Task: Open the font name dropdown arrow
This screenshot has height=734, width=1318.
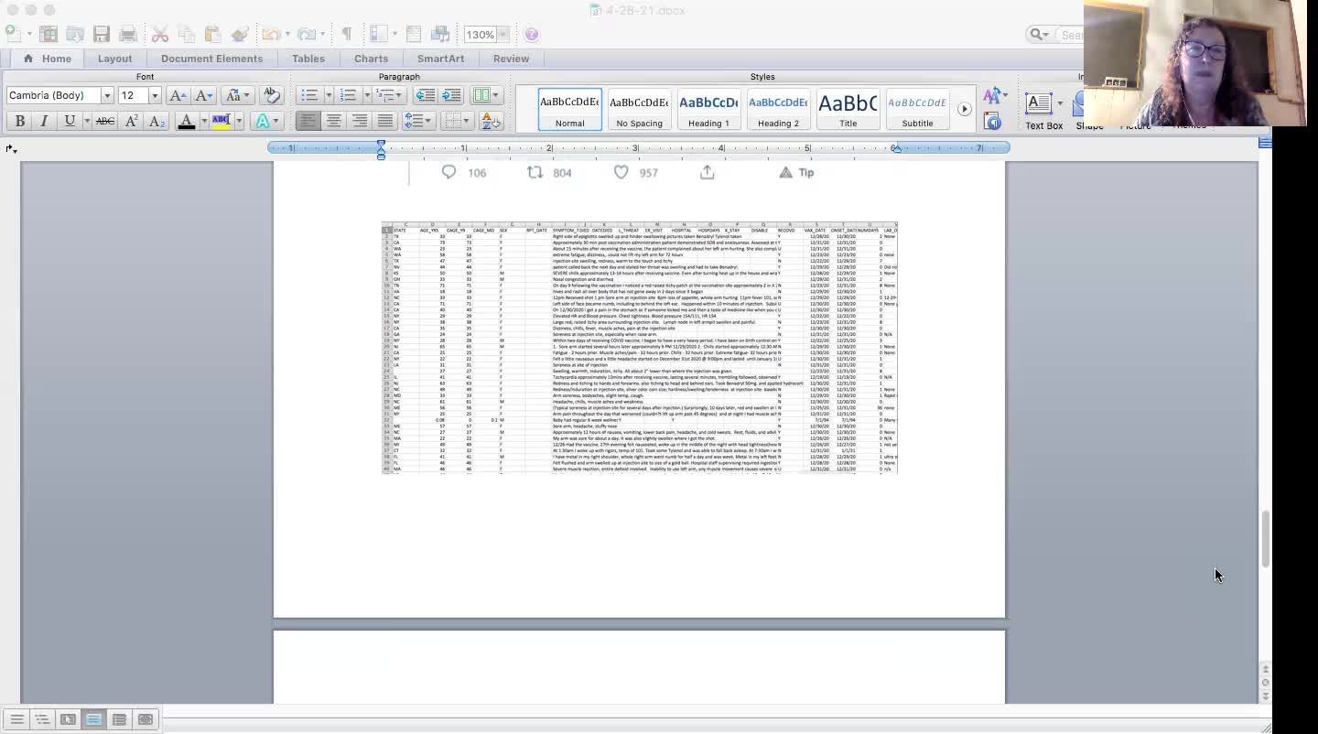Action: coord(106,95)
